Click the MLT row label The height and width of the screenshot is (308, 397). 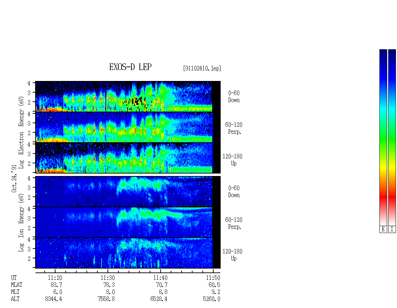[15, 292]
